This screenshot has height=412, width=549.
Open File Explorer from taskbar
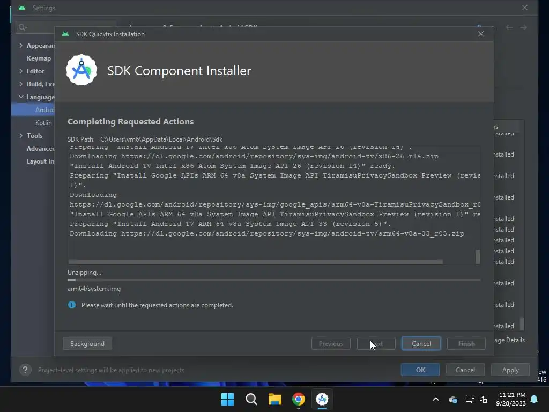pyautogui.click(x=275, y=399)
